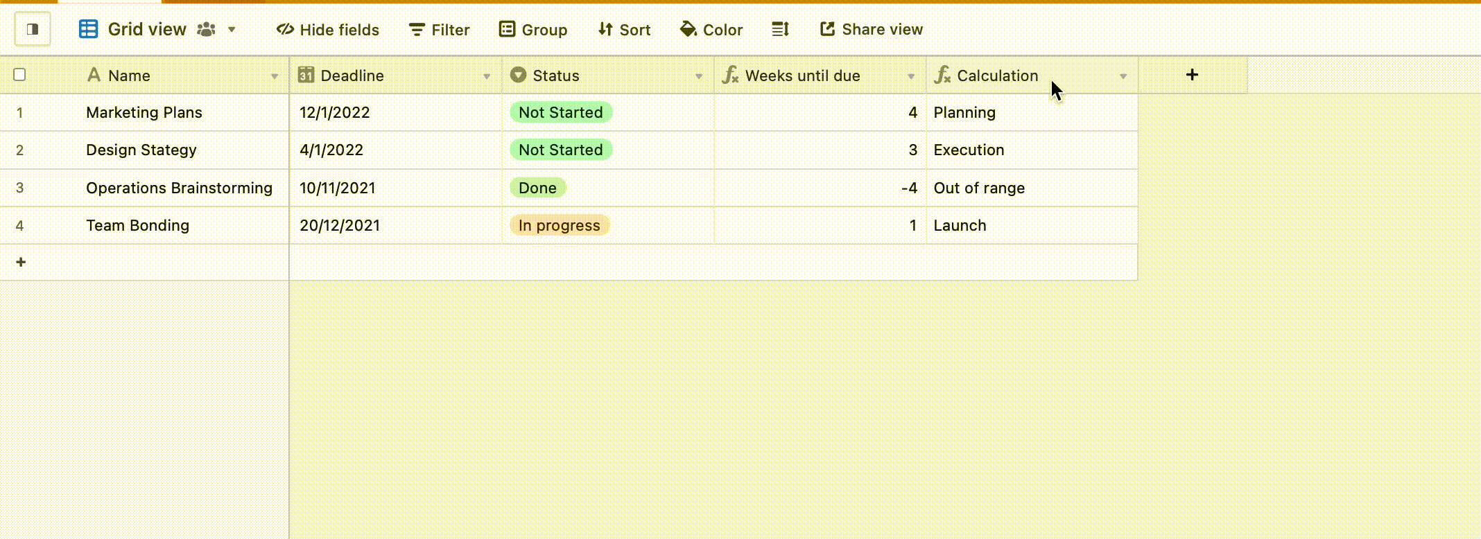The image size is (1481, 539).
Task: Expand the Calculation field dropdown
Action: [1124, 76]
